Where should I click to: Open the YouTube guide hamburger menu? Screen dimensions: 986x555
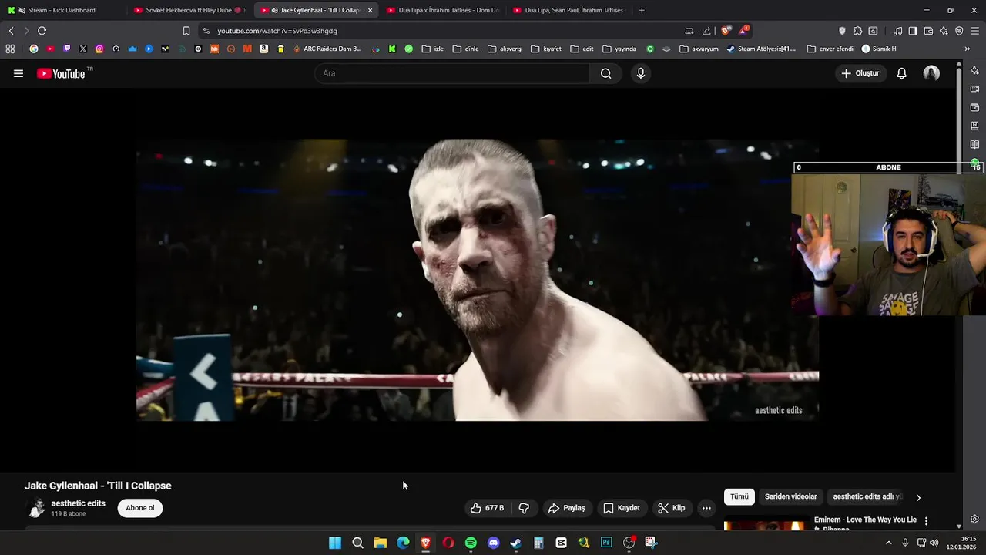coord(18,73)
